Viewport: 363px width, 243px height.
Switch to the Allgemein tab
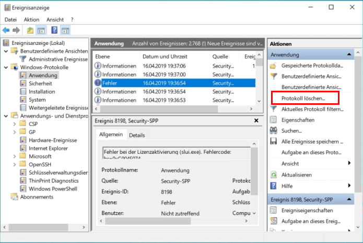[111, 135]
